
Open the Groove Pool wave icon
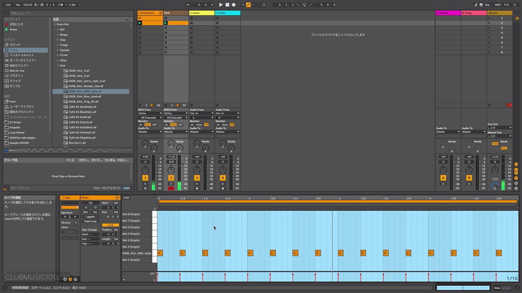5,189
